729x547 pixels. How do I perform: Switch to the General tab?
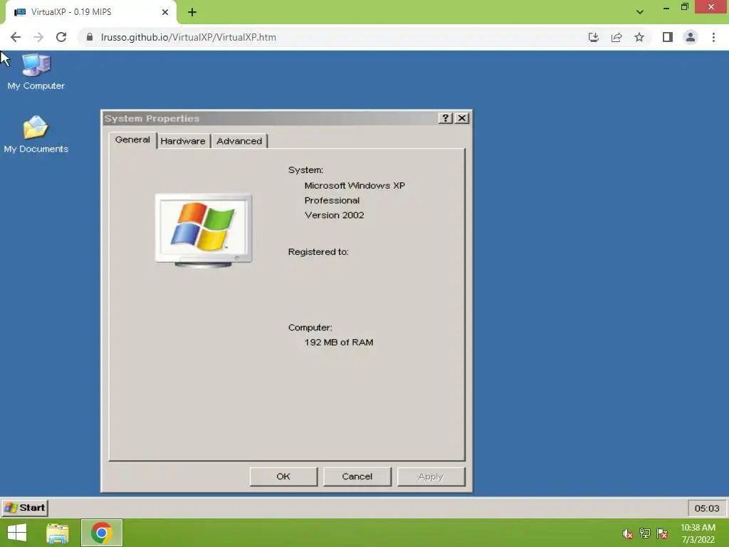pyautogui.click(x=132, y=140)
